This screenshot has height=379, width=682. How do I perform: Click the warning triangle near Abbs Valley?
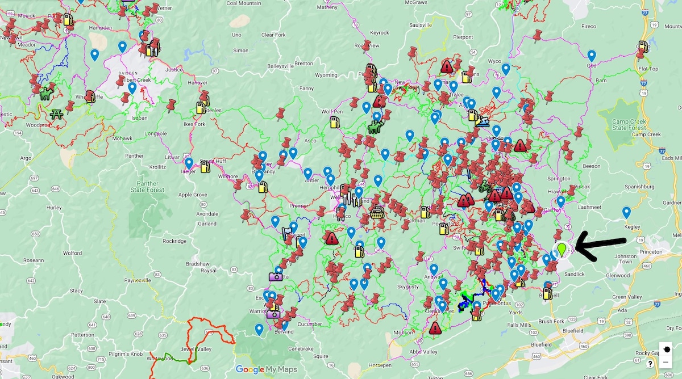click(x=435, y=328)
